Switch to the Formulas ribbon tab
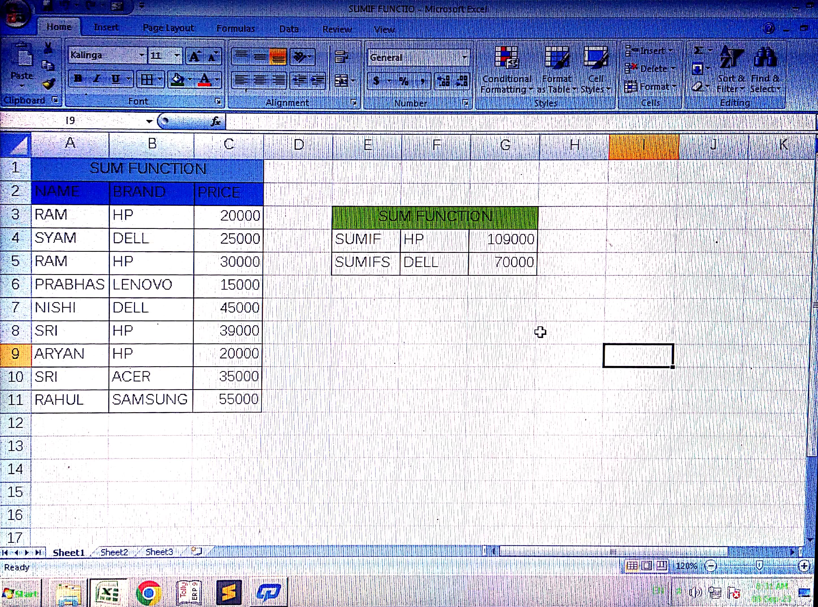 236,28
